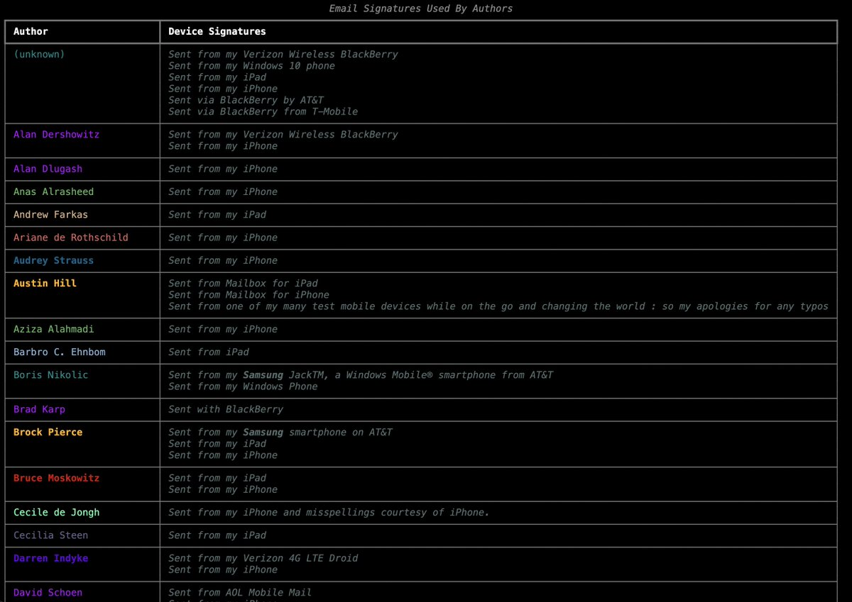Open Alan Dershowitz author name
The height and width of the screenshot is (602, 852).
(x=56, y=134)
